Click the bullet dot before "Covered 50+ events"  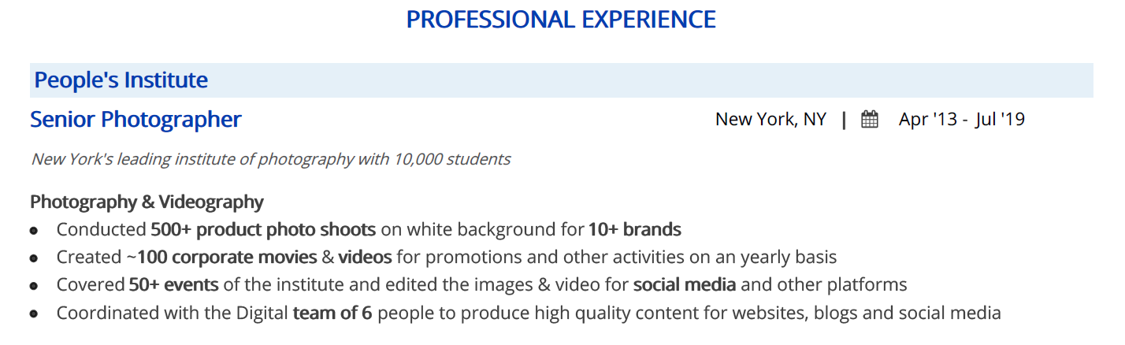pos(34,286)
